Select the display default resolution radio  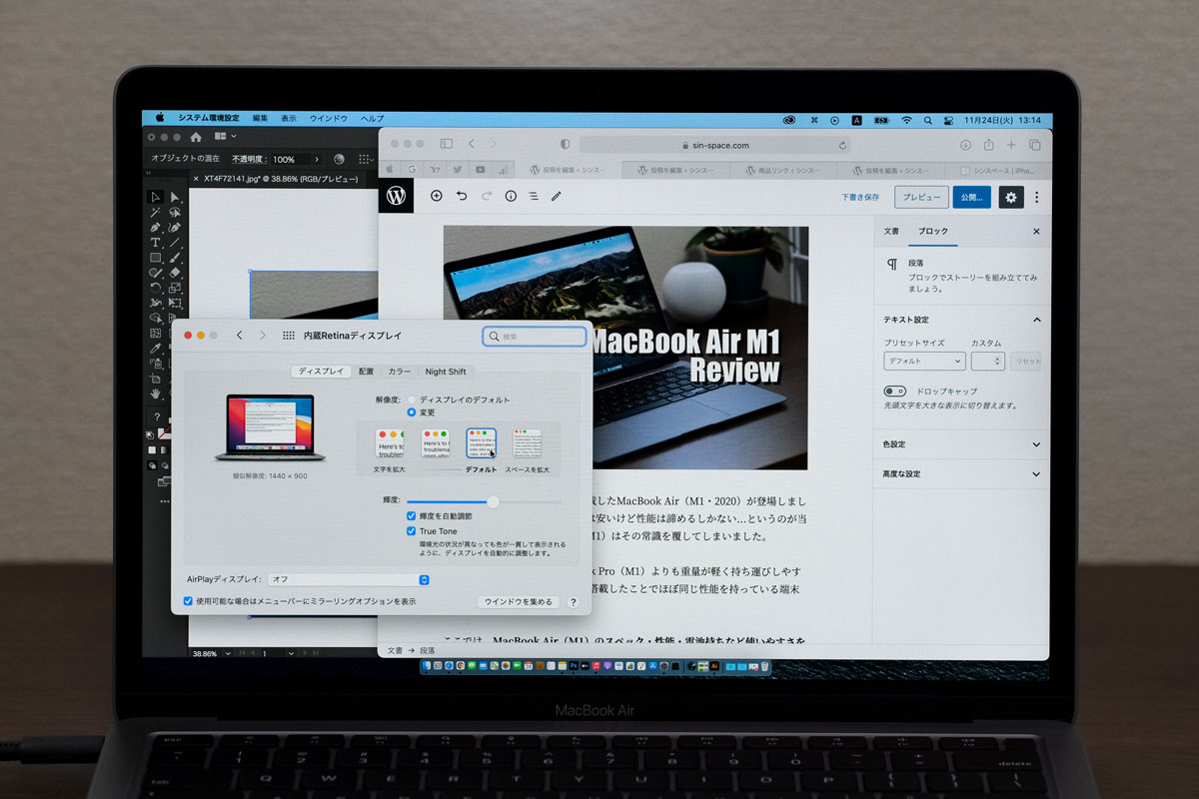coord(412,399)
